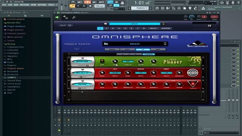Click plus button right of Pattern 1

point(150,8)
